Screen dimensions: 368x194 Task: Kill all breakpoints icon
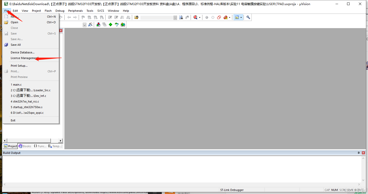click(x=225, y=17)
